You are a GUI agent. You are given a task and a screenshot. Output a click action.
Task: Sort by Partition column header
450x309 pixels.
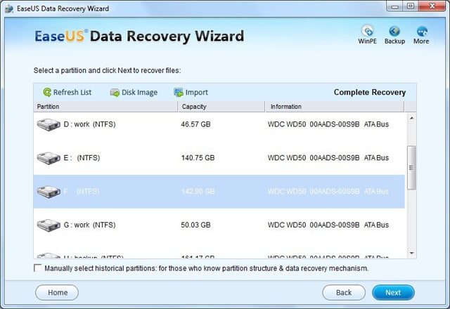point(105,107)
